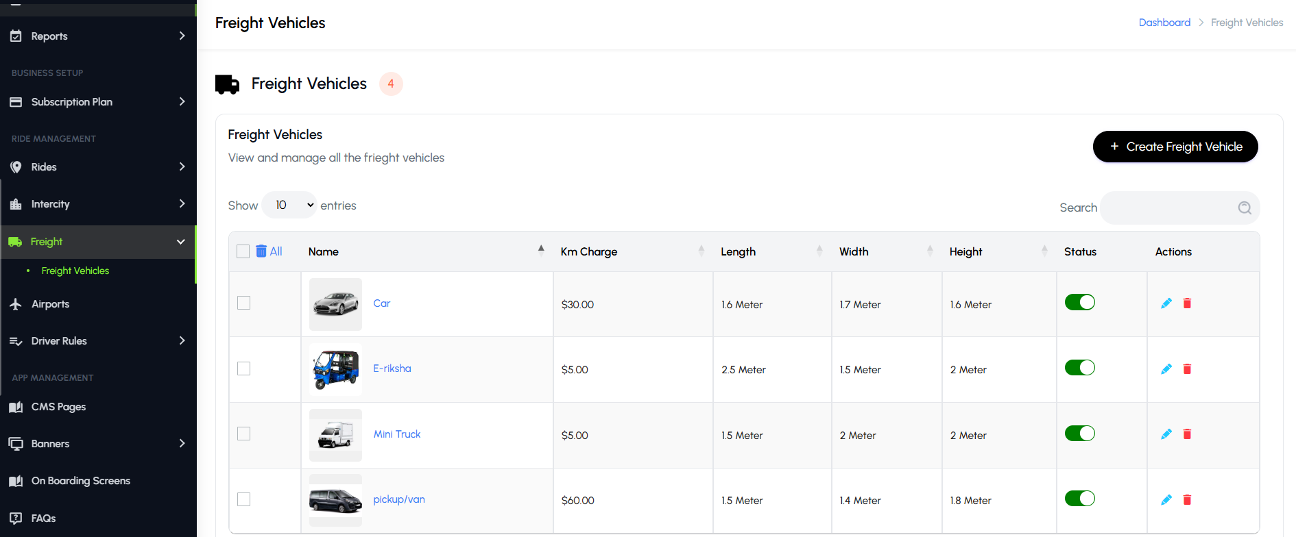Sort by Name column arrow icon
This screenshot has height=537, width=1296.
541,250
